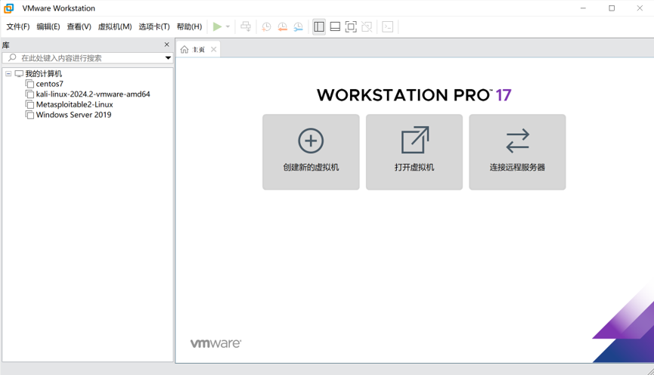Open the library search filter dropdown
Image resolution: width=654 pixels, height=375 pixels.
click(x=168, y=58)
